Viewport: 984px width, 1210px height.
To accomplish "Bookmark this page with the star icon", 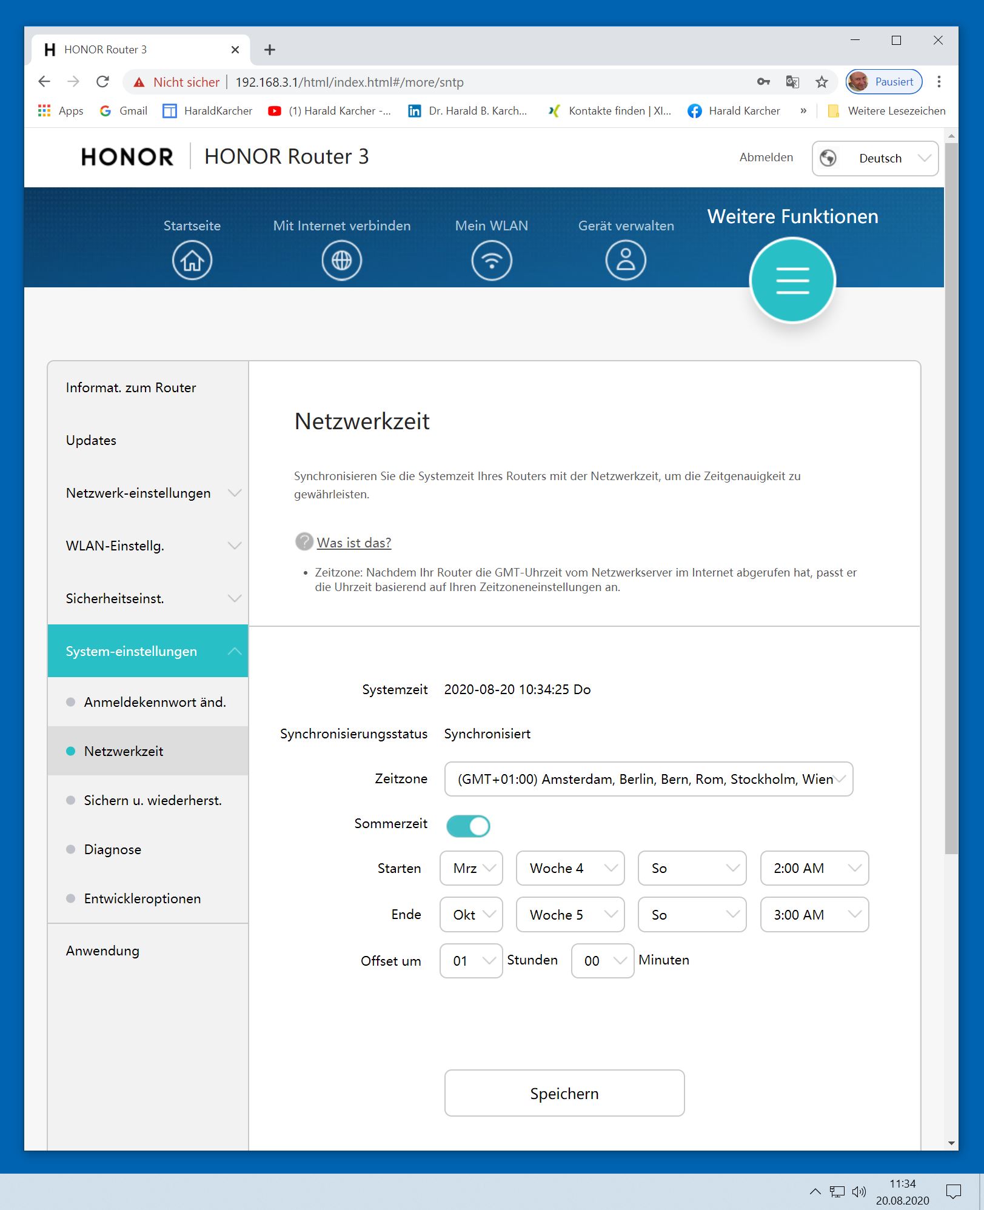I will pos(822,82).
